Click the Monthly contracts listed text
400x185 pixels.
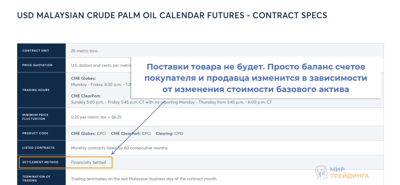(119, 148)
